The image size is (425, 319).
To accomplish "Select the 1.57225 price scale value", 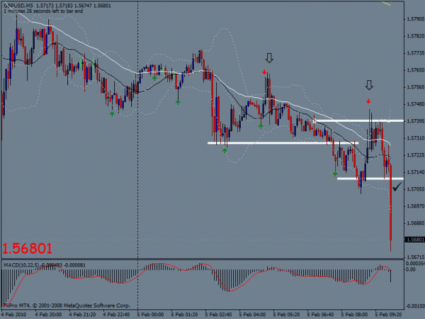I will (415, 155).
